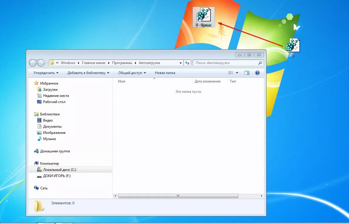Click the Загрузки folder icon

[39, 90]
